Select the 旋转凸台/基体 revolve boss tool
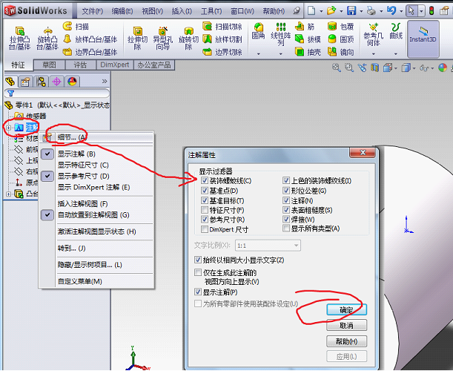The height and width of the screenshot is (371, 453). [47, 39]
